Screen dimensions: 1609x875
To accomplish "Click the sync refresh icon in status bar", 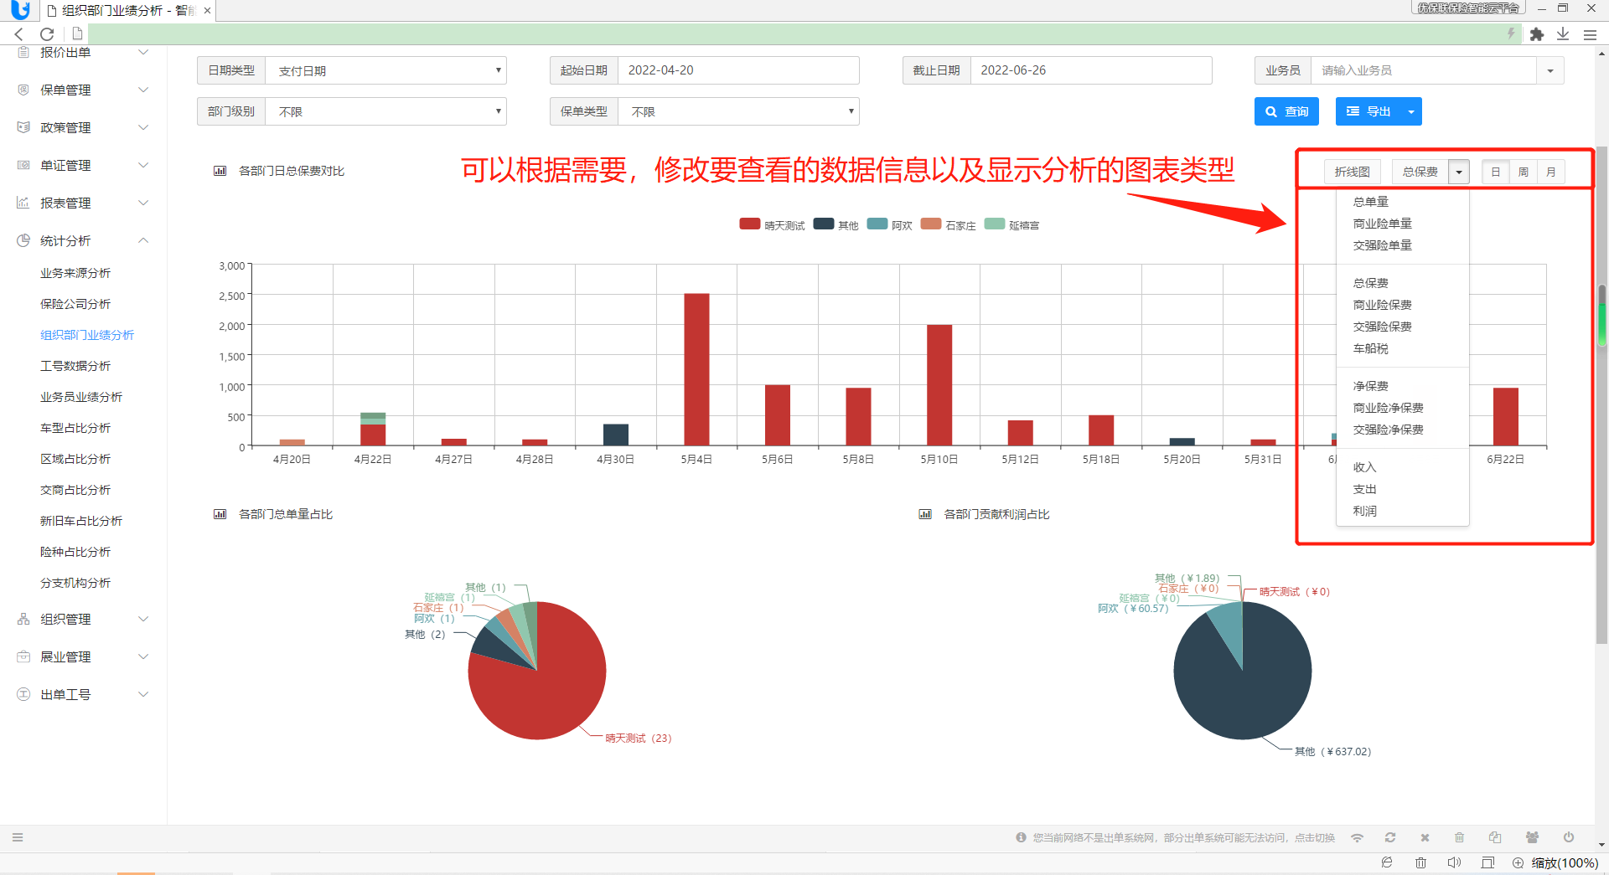I will point(1390,837).
